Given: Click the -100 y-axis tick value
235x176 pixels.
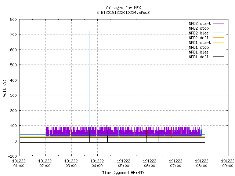Looking at the screenshot, I should (x=12, y=156).
